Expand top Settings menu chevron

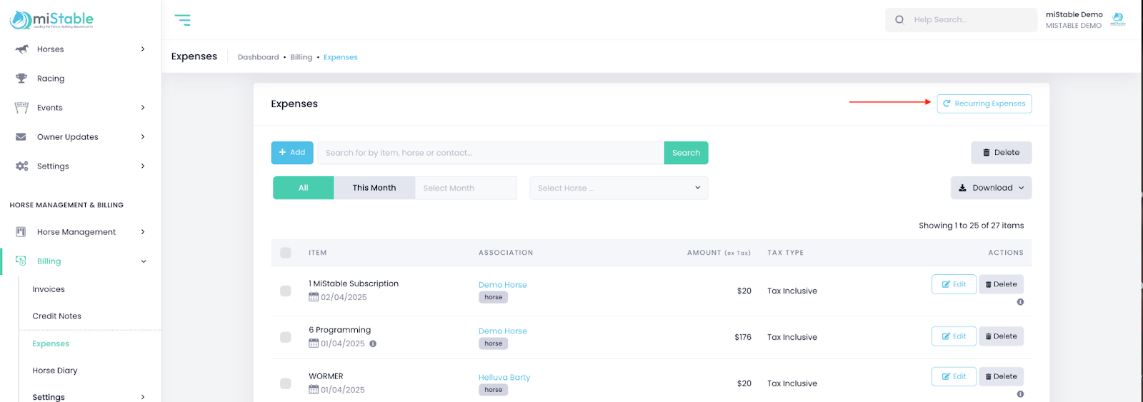pyautogui.click(x=143, y=166)
